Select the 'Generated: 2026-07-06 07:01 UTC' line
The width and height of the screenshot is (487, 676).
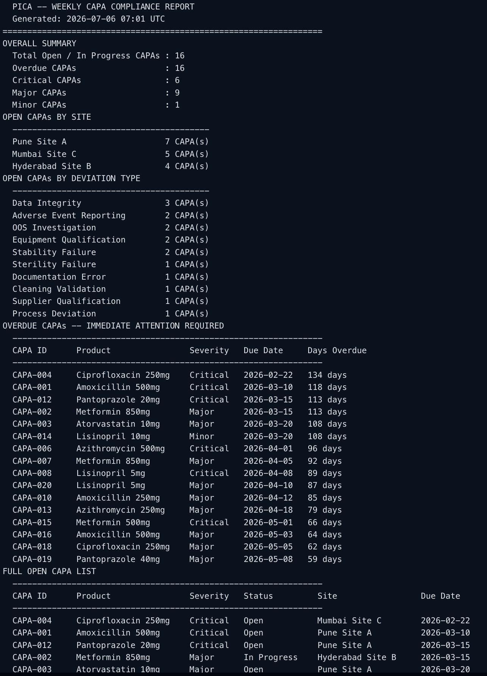click(89, 19)
